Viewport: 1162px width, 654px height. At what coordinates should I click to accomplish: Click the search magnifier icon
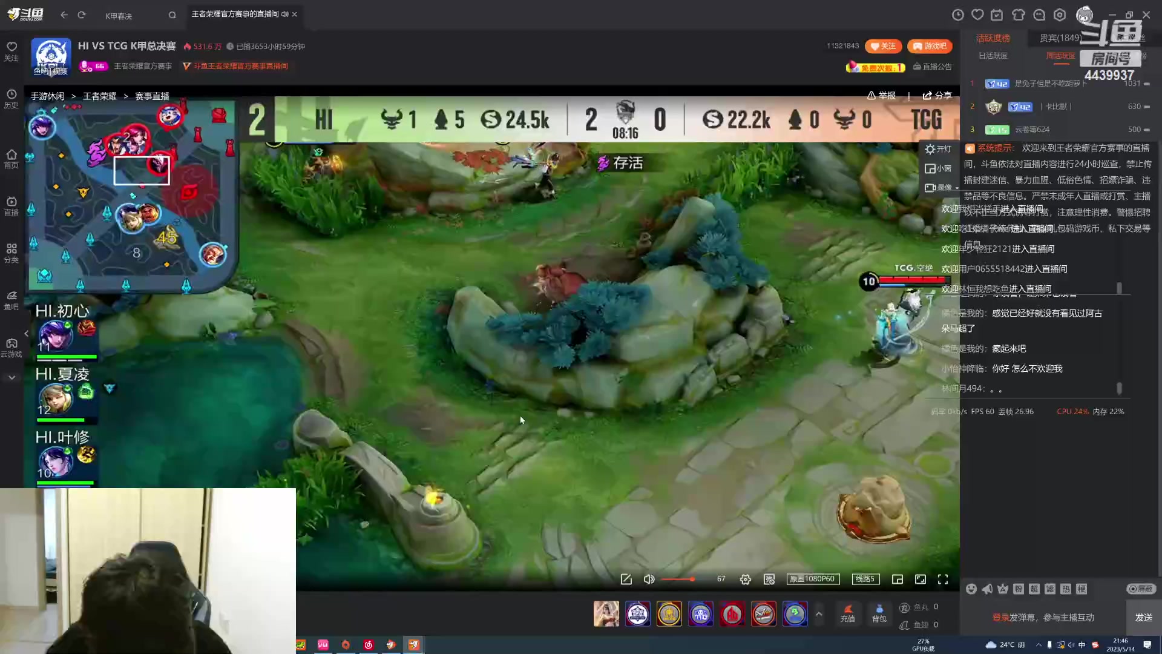coord(172,15)
